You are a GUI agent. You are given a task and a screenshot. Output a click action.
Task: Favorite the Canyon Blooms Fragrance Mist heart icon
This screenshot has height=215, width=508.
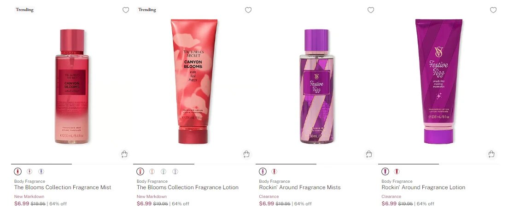click(126, 10)
